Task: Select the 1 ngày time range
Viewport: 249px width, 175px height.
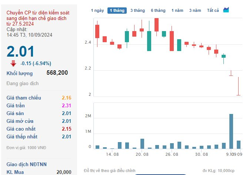Action: click(97, 10)
